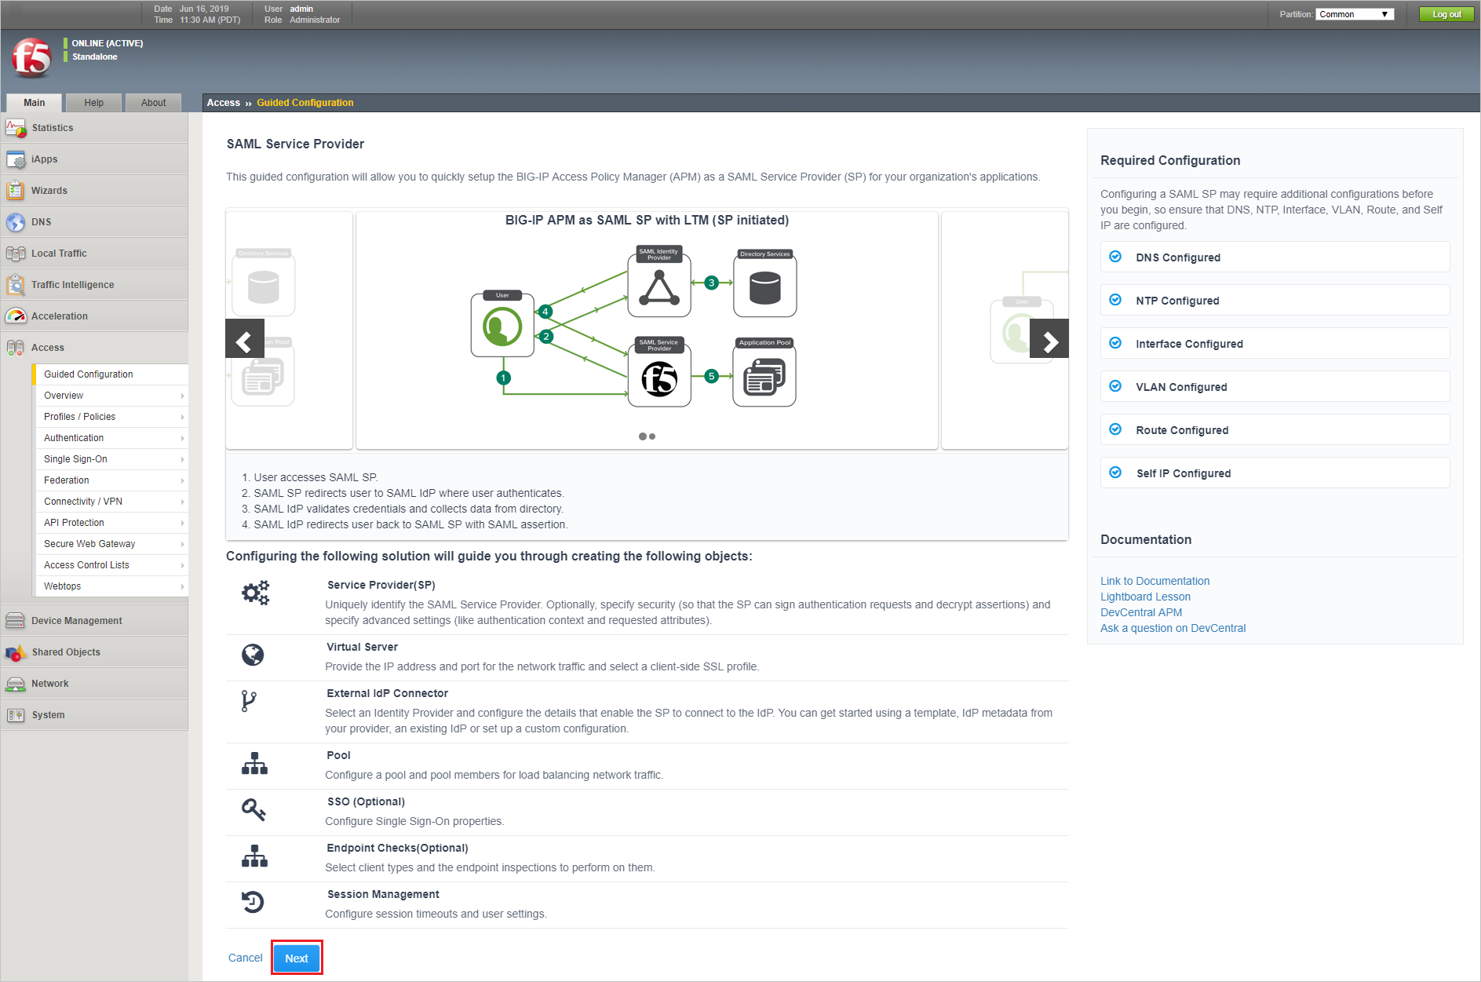The image size is (1481, 982).
Task: Click the DNS globe icon
Action: pyautogui.click(x=16, y=222)
